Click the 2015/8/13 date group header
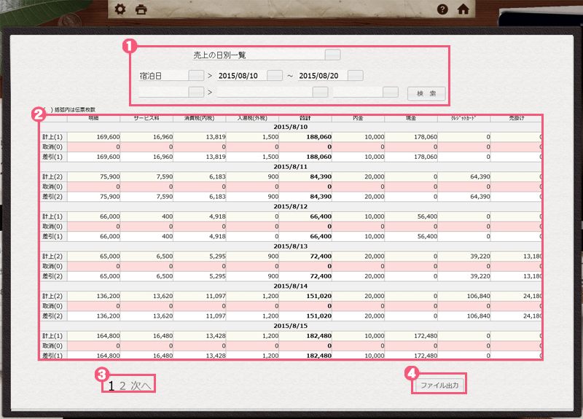583x419 pixels. [x=290, y=246]
